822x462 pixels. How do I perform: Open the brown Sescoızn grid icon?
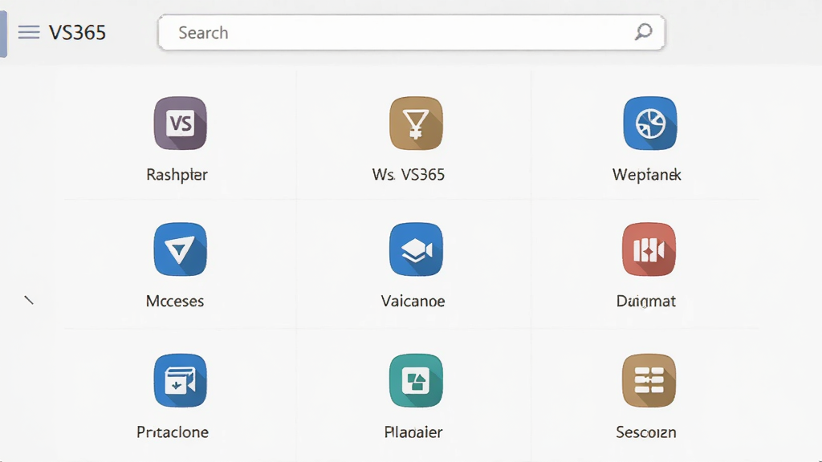(649, 381)
